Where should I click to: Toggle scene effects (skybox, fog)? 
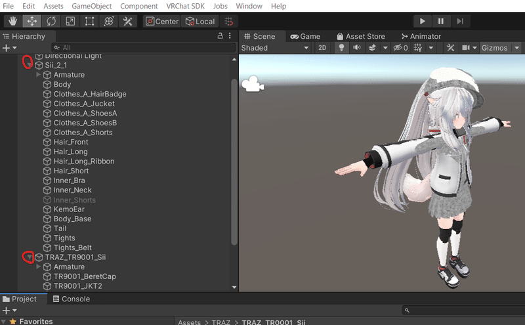[372, 48]
